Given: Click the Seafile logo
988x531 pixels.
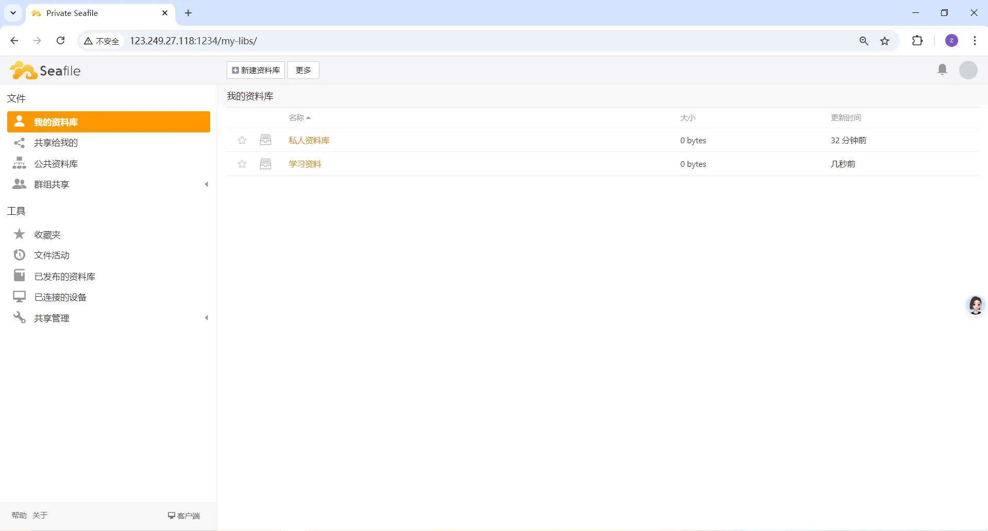Looking at the screenshot, I should (45, 71).
